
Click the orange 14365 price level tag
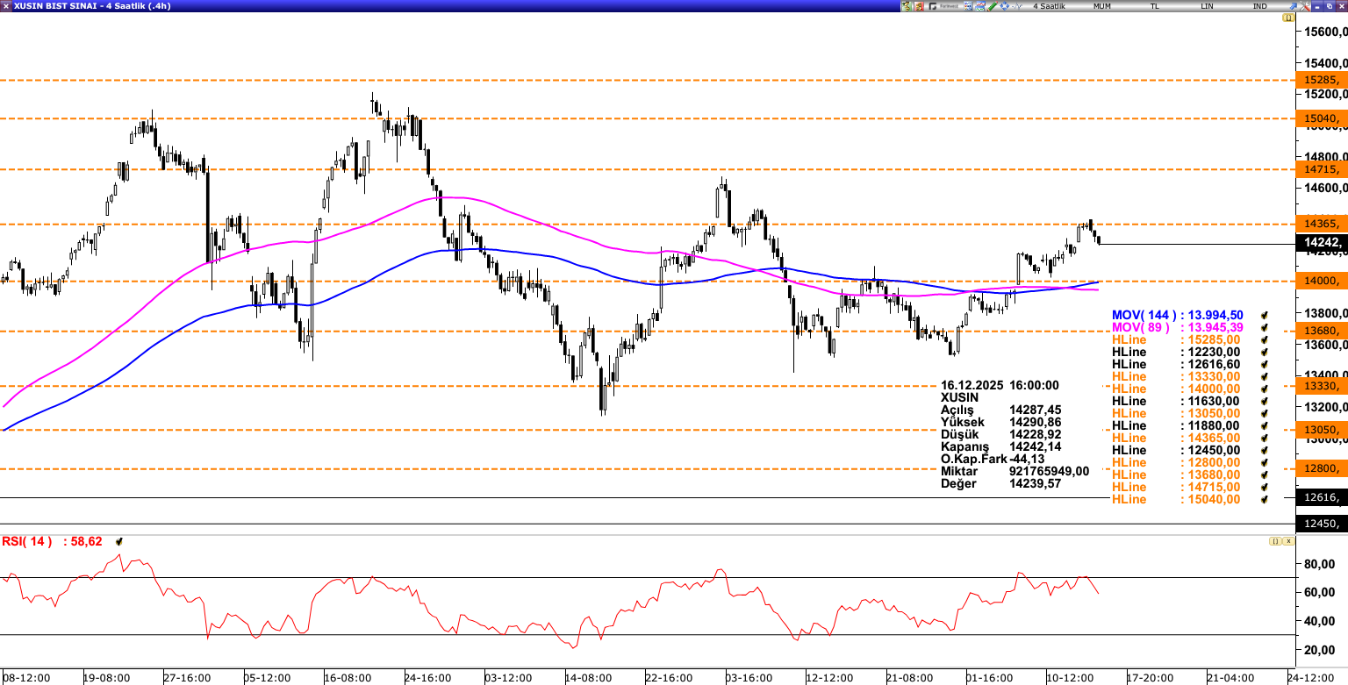(x=1320, y=225)
